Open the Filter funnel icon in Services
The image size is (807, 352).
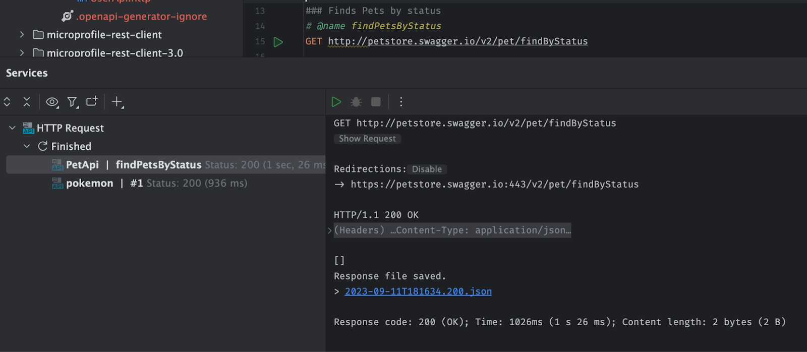pyautogui.click(x=73, y=102)
